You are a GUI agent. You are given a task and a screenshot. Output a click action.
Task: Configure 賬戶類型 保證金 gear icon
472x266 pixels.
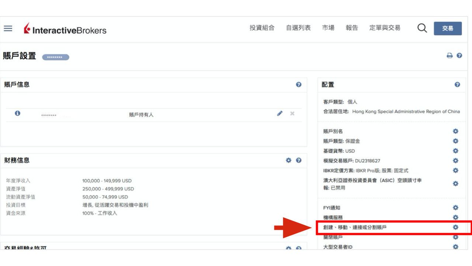click(455, 141)
